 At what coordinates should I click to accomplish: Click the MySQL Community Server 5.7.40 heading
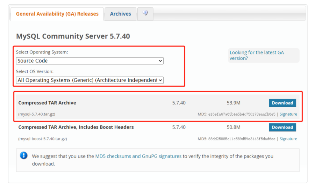pos(73,36)
